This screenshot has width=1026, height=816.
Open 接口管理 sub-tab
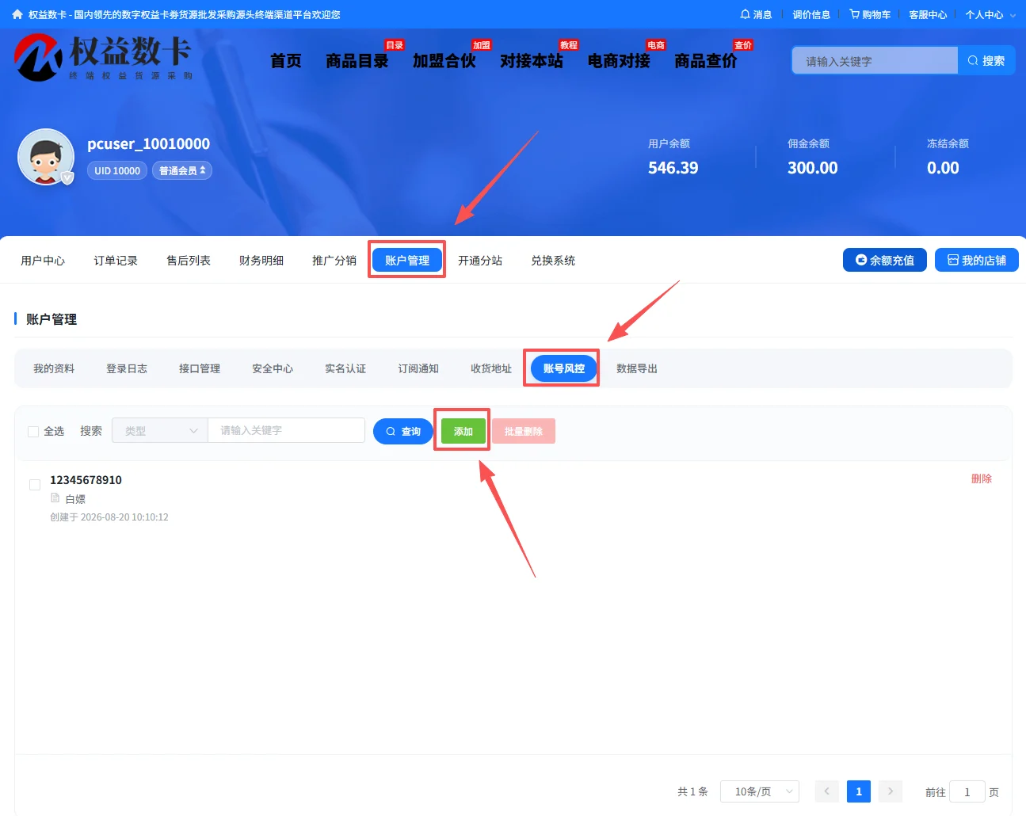coord(200,368)
